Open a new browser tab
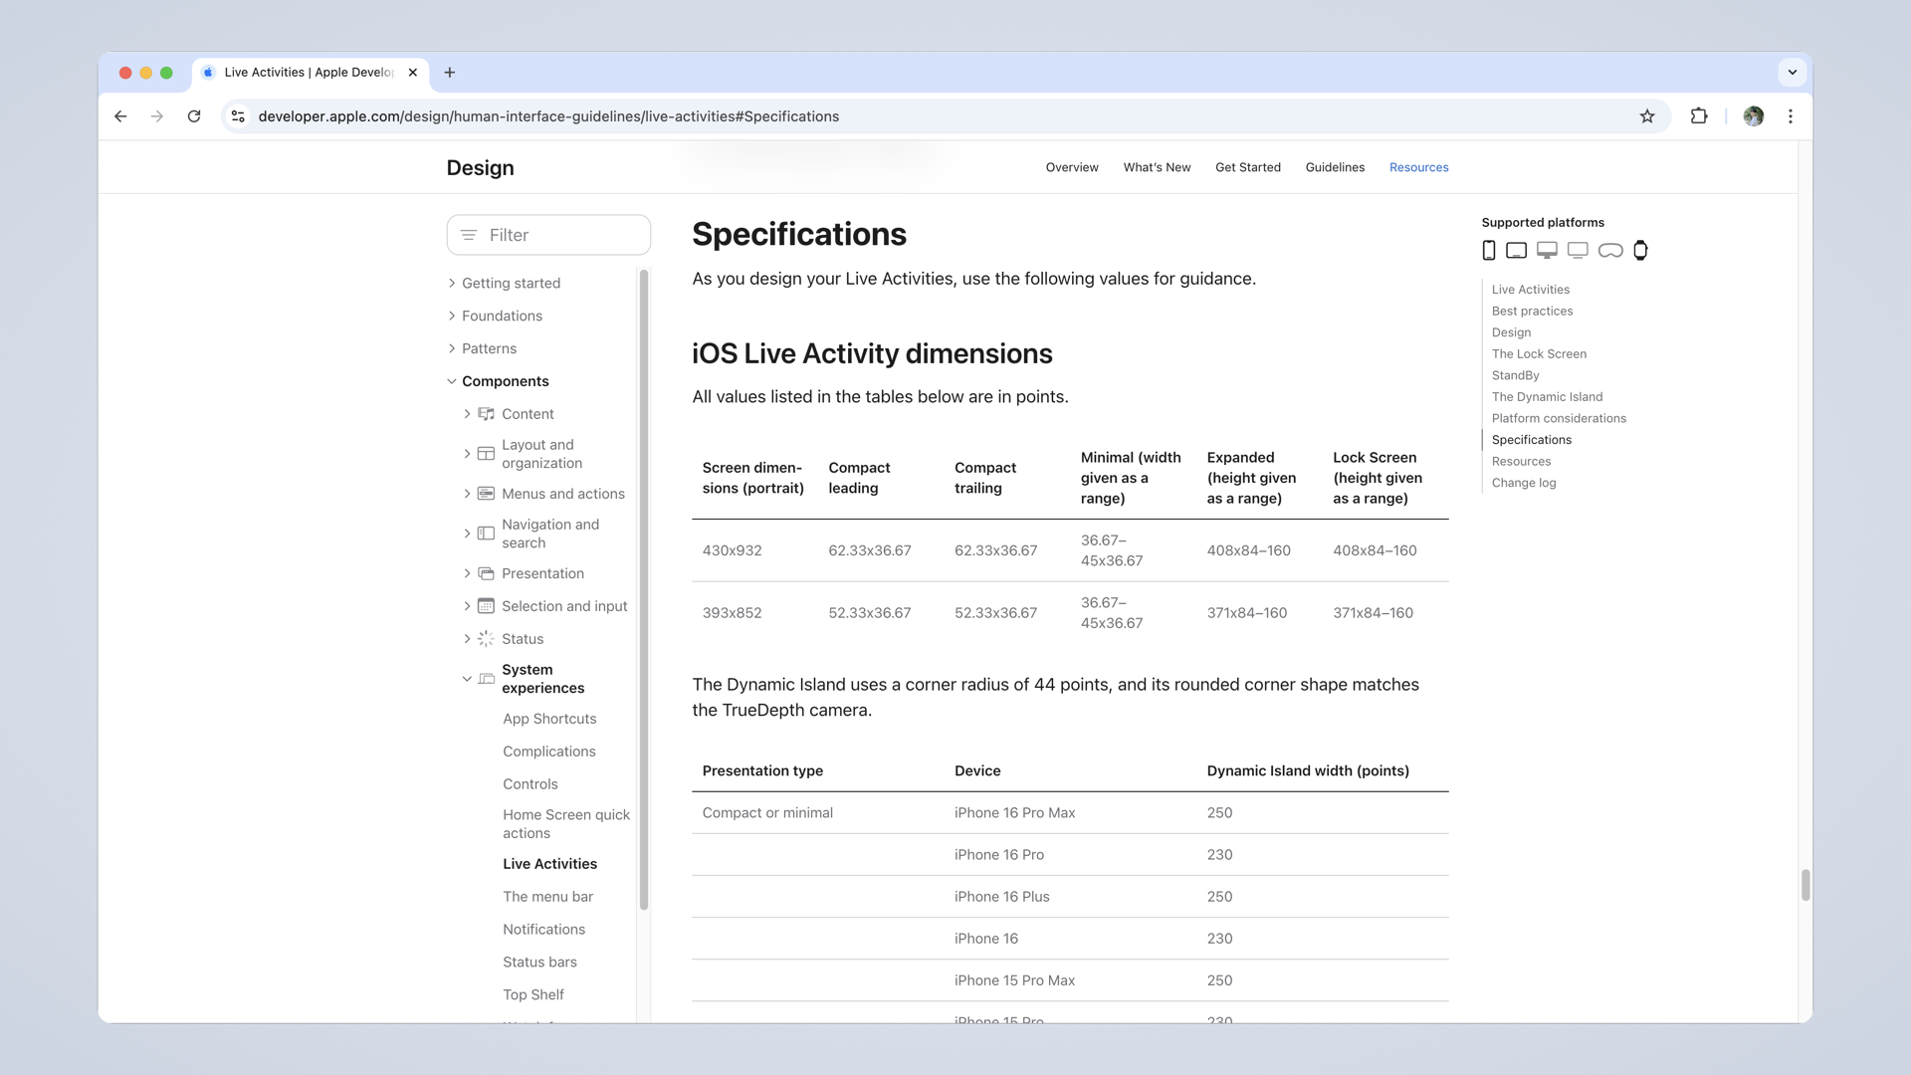Image resolution: width=1911 pixels, height=1075 pixels. point(450,73)
